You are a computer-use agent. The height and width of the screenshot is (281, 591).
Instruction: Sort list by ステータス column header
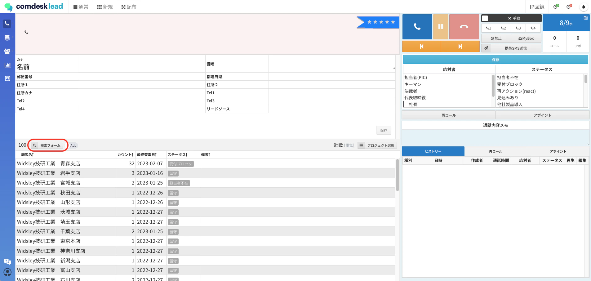[178, 154]
